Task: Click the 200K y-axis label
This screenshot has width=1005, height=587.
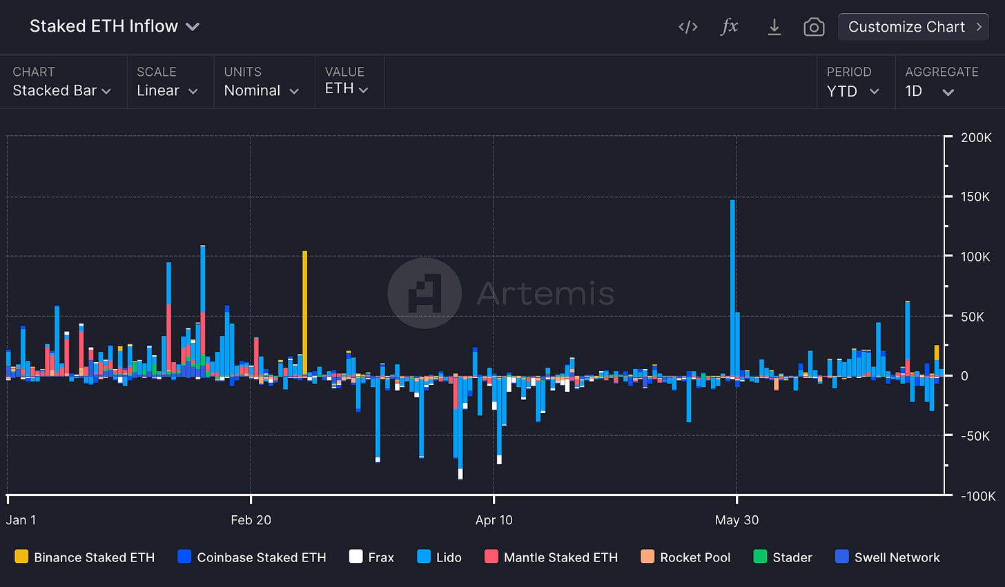Action: pyautogui.click(x=977, y=137)
